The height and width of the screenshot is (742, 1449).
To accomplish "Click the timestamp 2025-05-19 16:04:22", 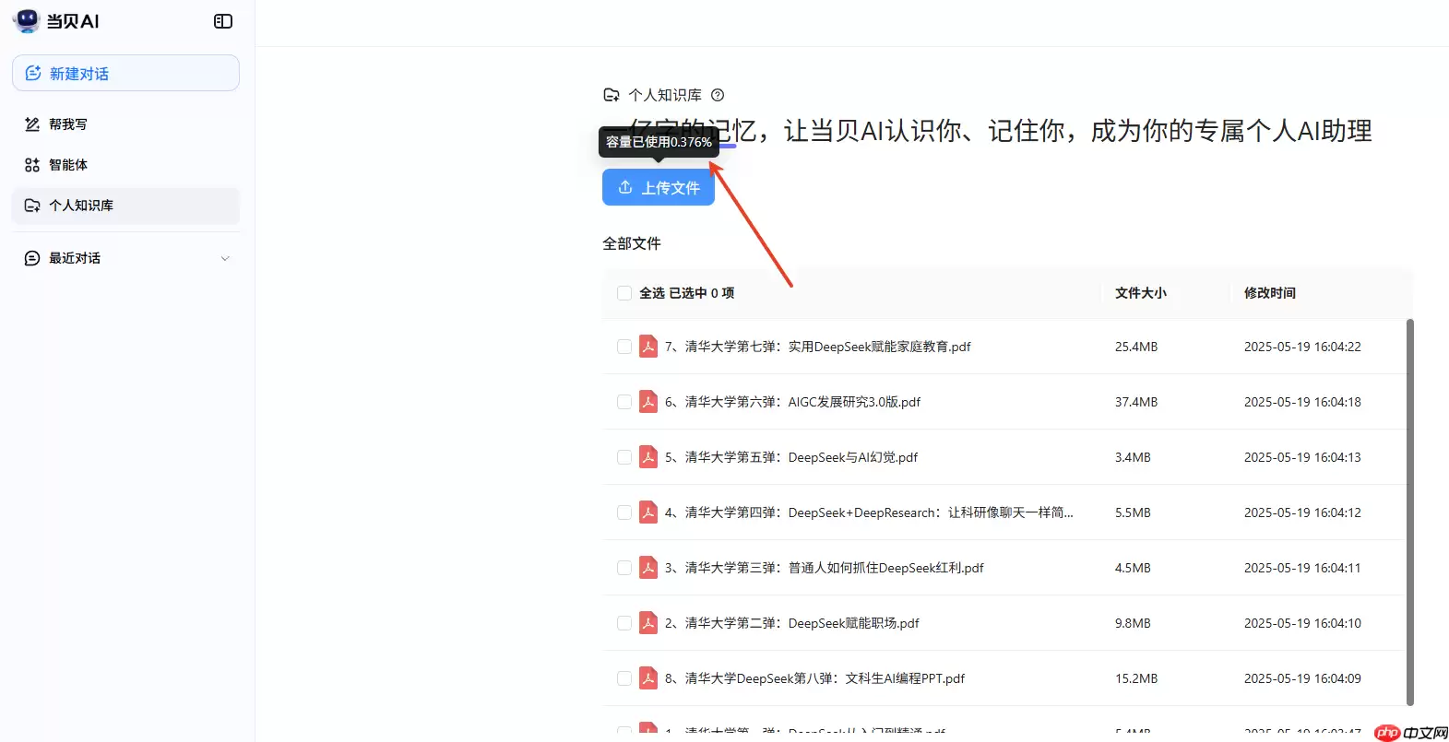I will click(1302, 347).
